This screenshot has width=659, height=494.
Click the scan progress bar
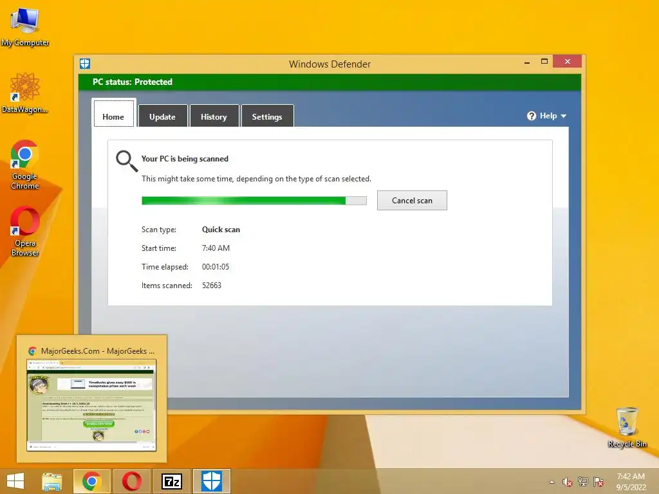point(254,201)
